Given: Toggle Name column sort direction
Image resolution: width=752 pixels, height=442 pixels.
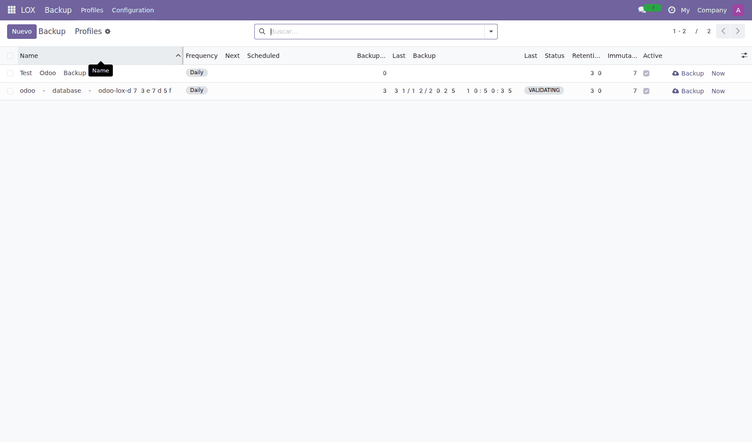Looking at the screenshot, I should [x=178, y=56].
